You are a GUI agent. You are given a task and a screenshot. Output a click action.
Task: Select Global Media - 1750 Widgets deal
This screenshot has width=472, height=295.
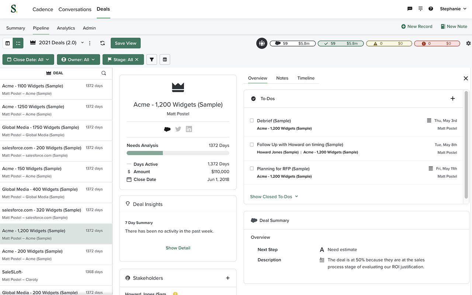pos(56,131)
